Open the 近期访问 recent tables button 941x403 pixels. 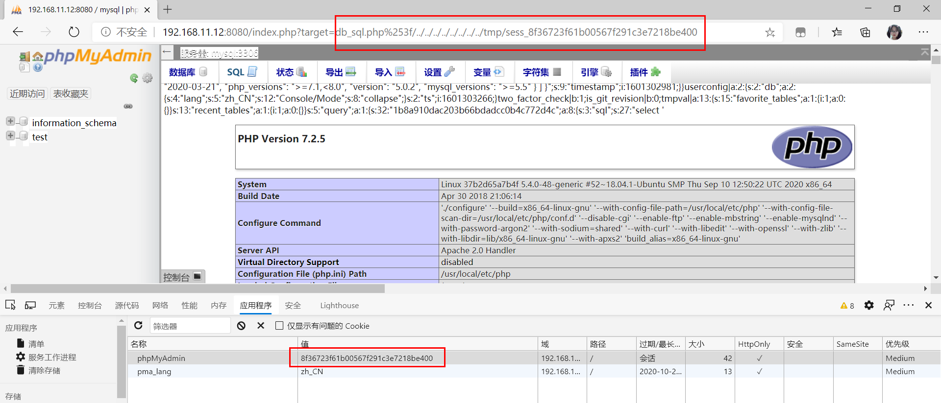(x=27, y=93)
